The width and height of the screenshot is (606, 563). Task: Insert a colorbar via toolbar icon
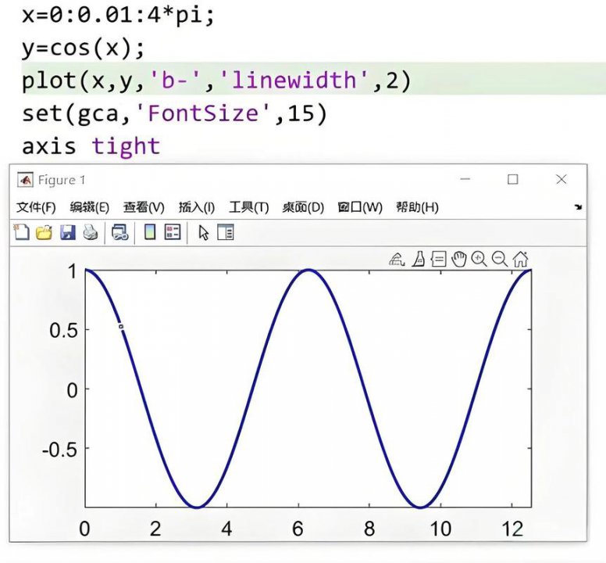pyautogui.click(x=150, y=232)
